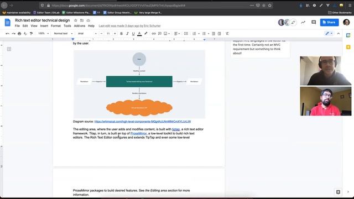Open the Edit menu
The image size is (354, 199).
[x=25, y=26]
